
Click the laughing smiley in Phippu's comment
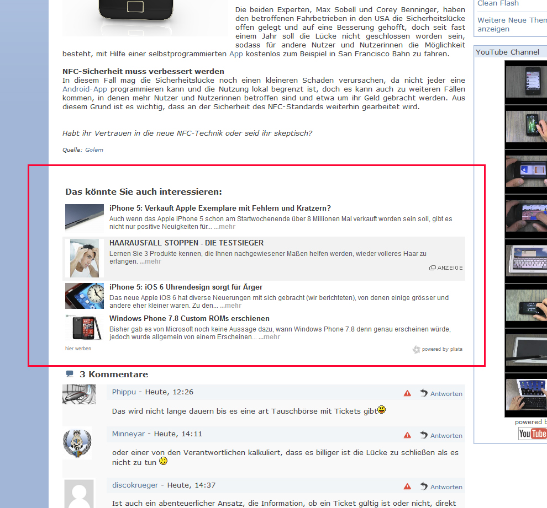coord(382,409)
